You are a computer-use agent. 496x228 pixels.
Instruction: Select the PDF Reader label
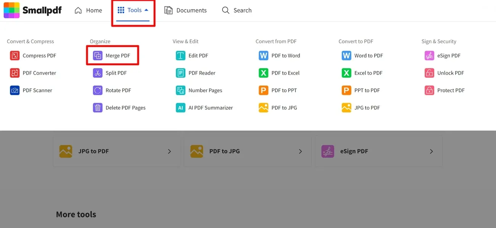pyautogui.click(x=202, y=73)
